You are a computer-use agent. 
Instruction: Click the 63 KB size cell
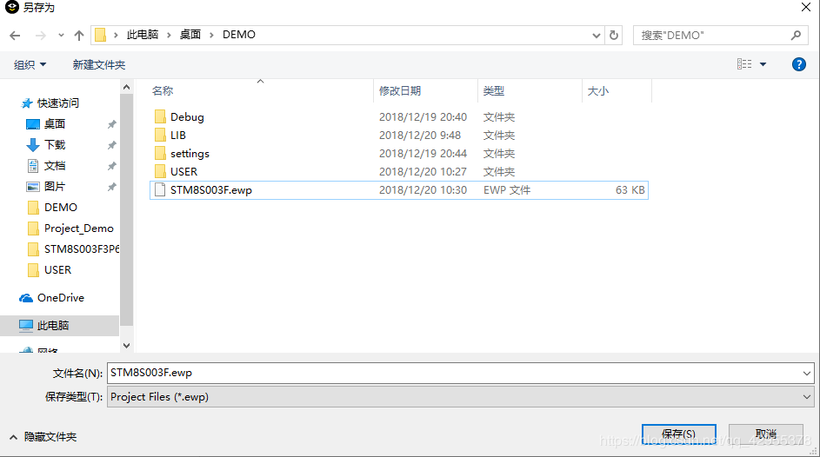[x=630, y=190]
